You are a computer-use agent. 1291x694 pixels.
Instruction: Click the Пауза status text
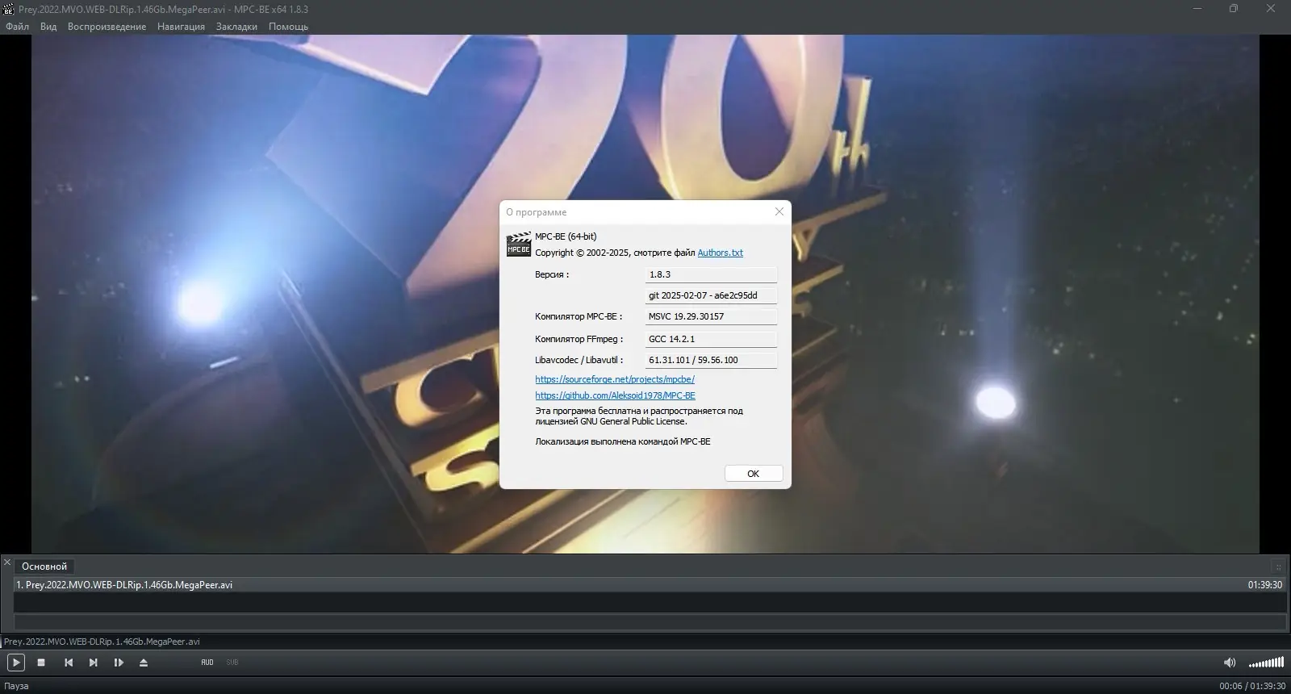[x=16, y=686]
